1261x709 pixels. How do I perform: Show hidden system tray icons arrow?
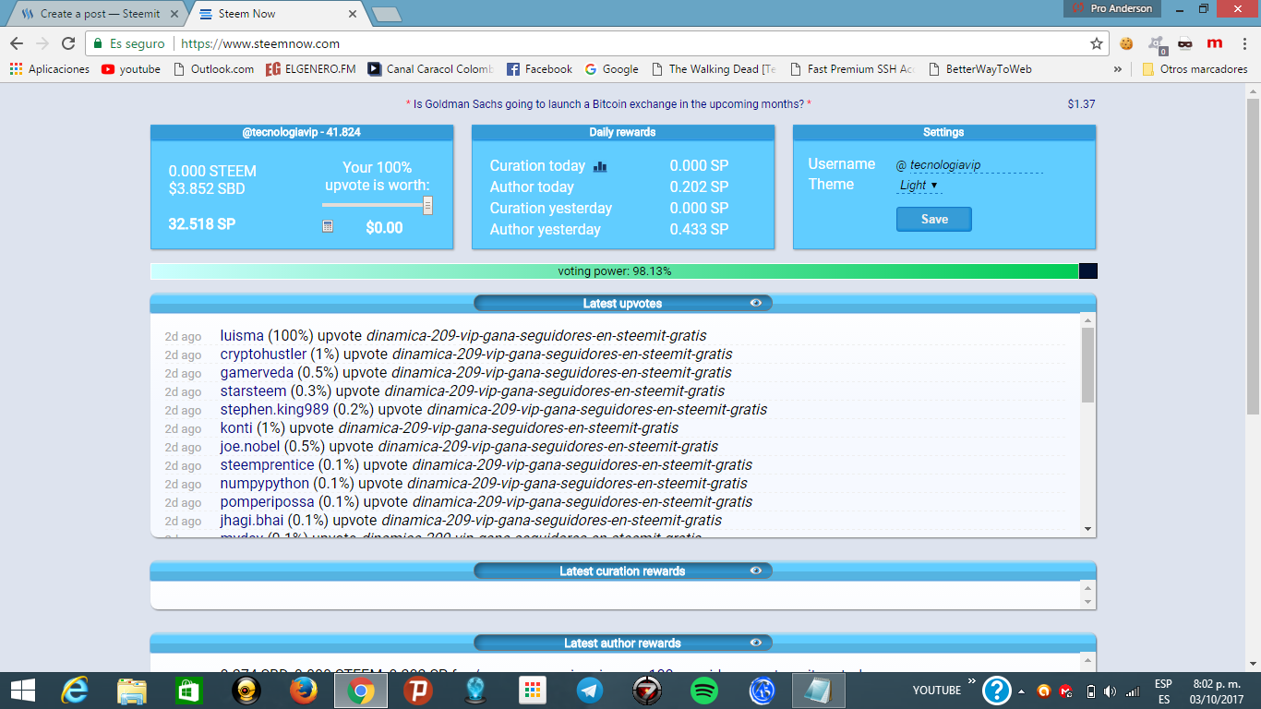[x=1021, y=691]
